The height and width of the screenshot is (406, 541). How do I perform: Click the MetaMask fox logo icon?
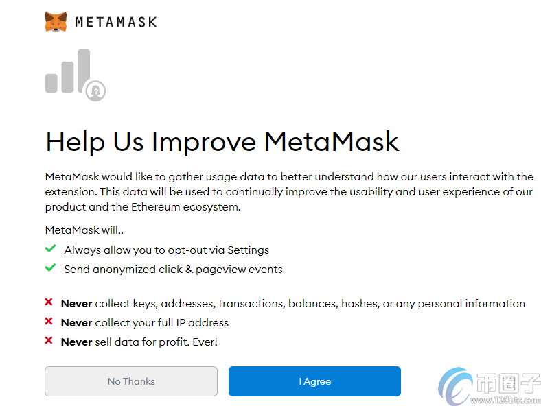pos(56,22)
